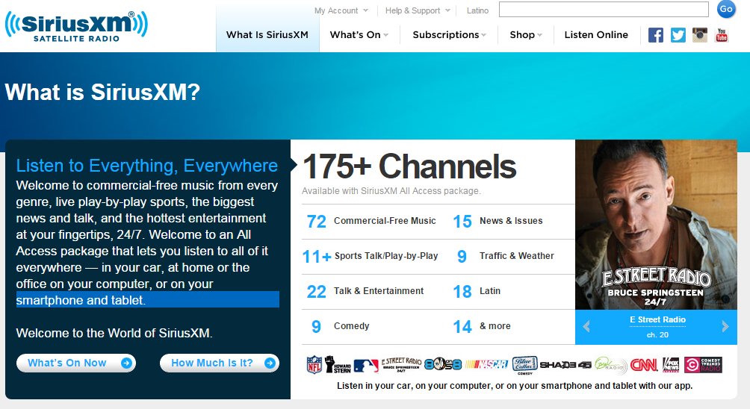Select 9 Traffic & Weather category
Viewport: 750px width, 409px height.
click(x=505, y=257)
